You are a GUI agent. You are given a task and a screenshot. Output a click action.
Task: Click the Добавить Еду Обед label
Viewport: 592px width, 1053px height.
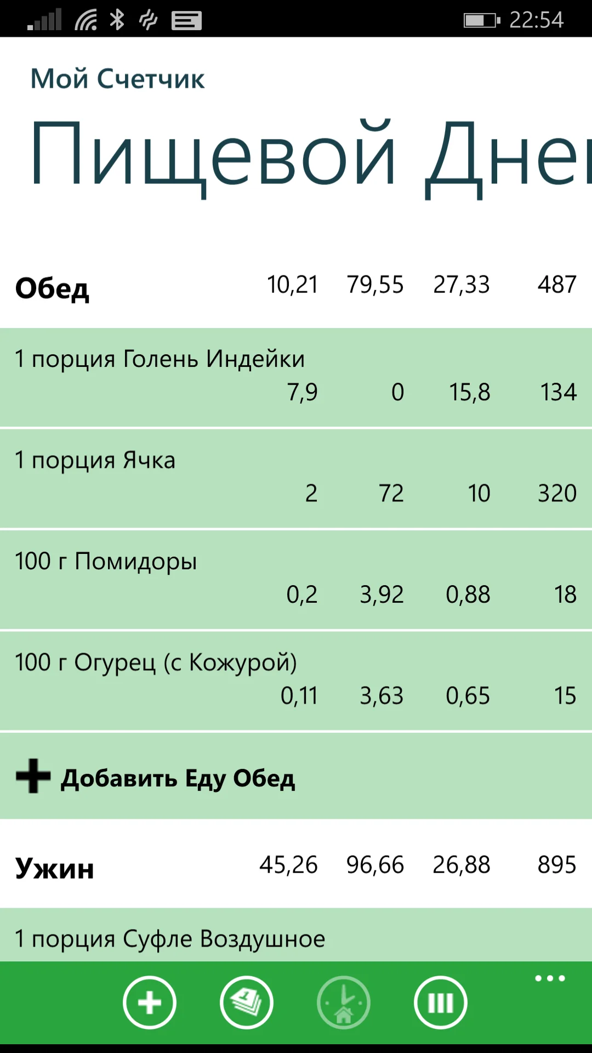[x=178, y=778]
